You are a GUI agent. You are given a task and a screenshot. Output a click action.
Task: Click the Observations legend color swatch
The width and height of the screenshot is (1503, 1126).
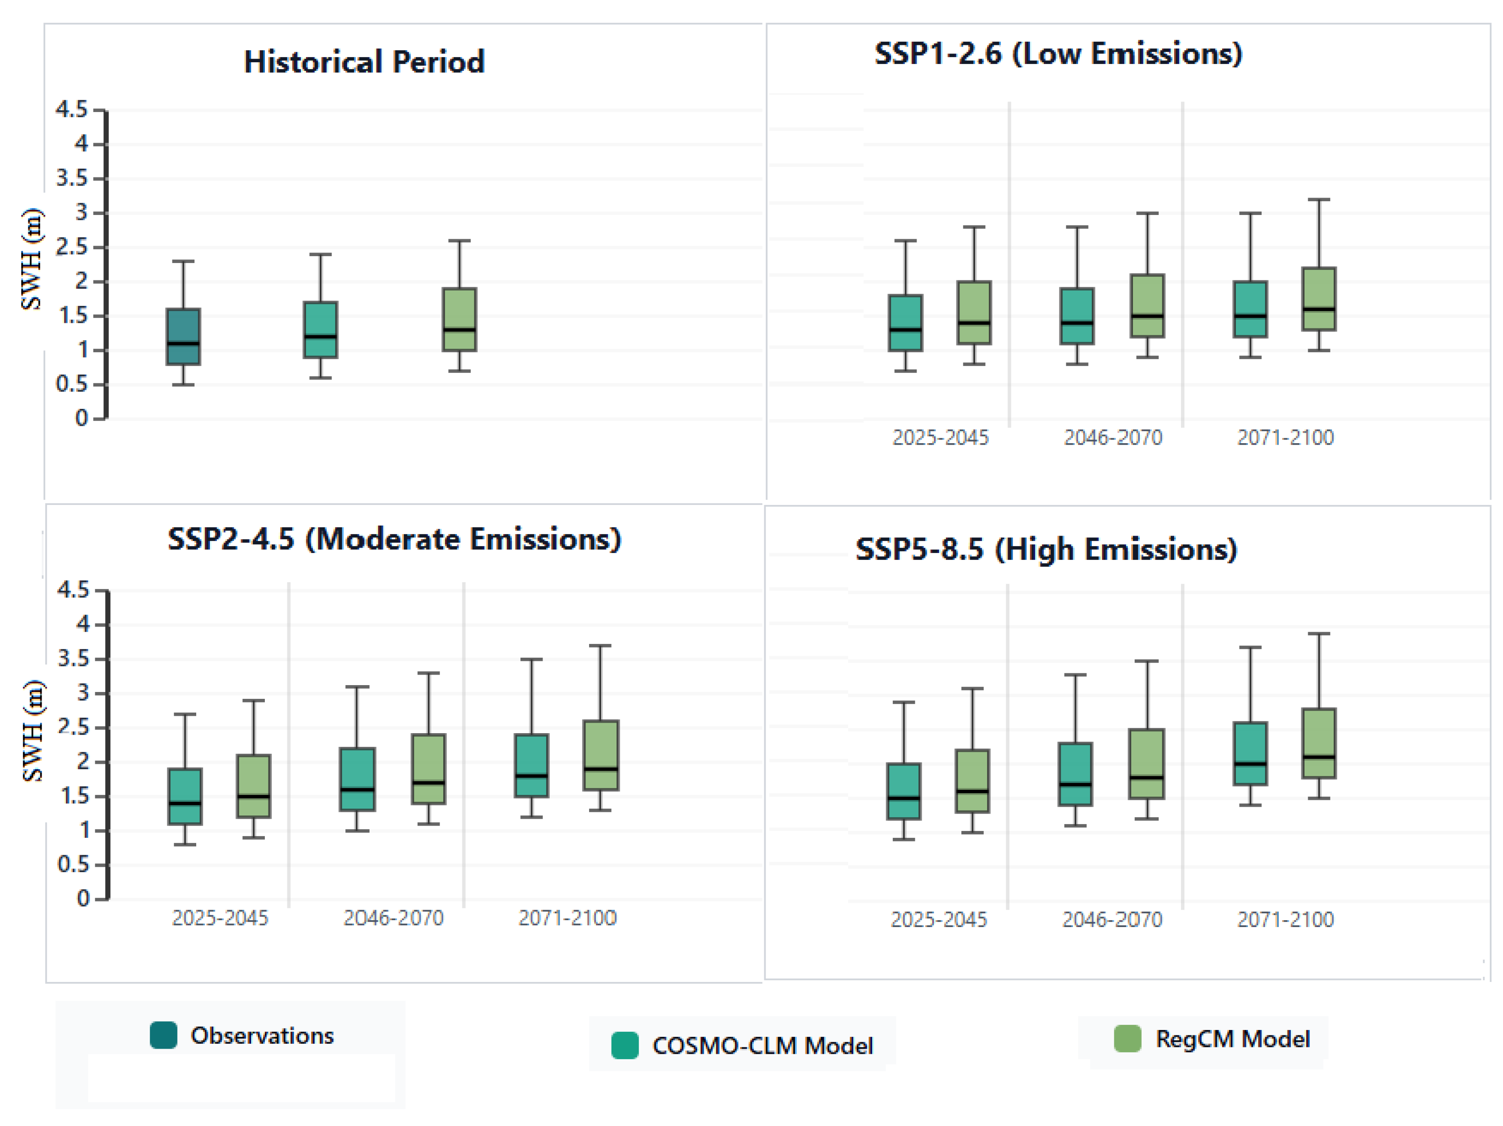pyautogui.click(x=163, y=1035)
